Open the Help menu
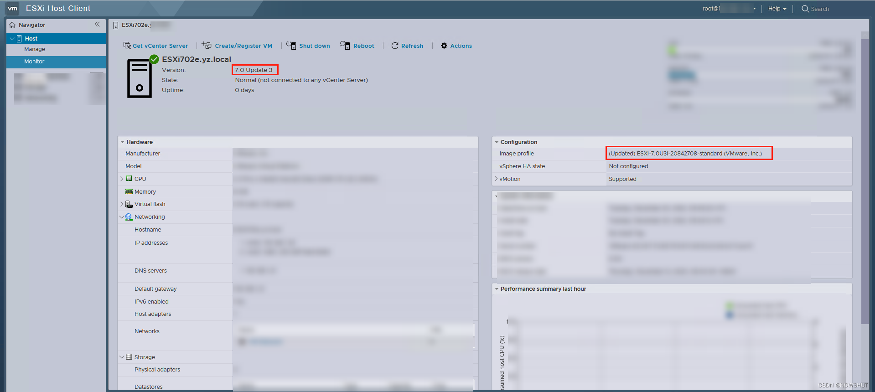Image resolution: width=875 pixels, height=392 pixels. tap(777, 9)
